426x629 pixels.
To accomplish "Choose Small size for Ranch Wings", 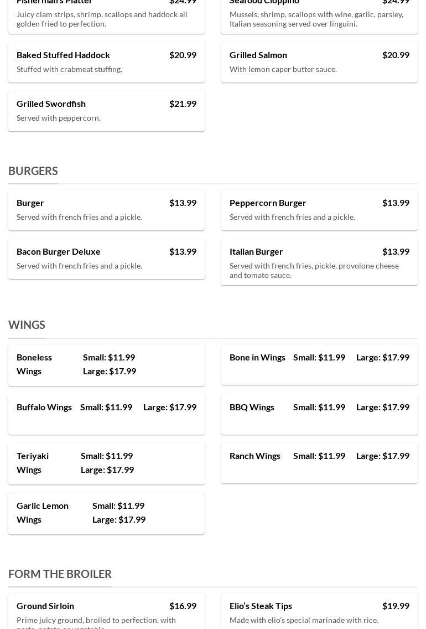I will [319, 456].
